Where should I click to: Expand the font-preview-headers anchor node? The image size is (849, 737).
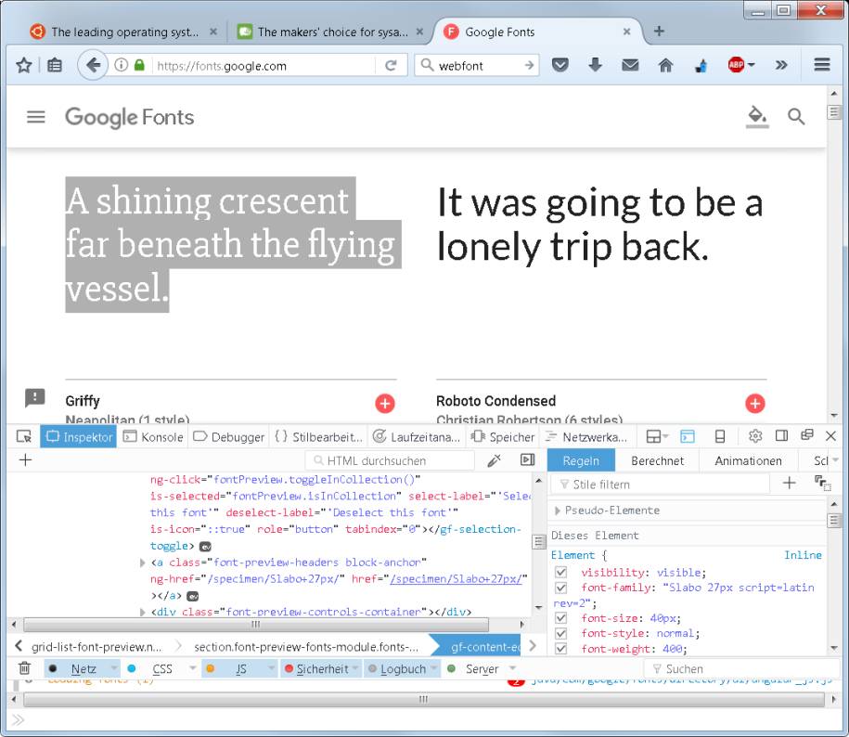142,562
